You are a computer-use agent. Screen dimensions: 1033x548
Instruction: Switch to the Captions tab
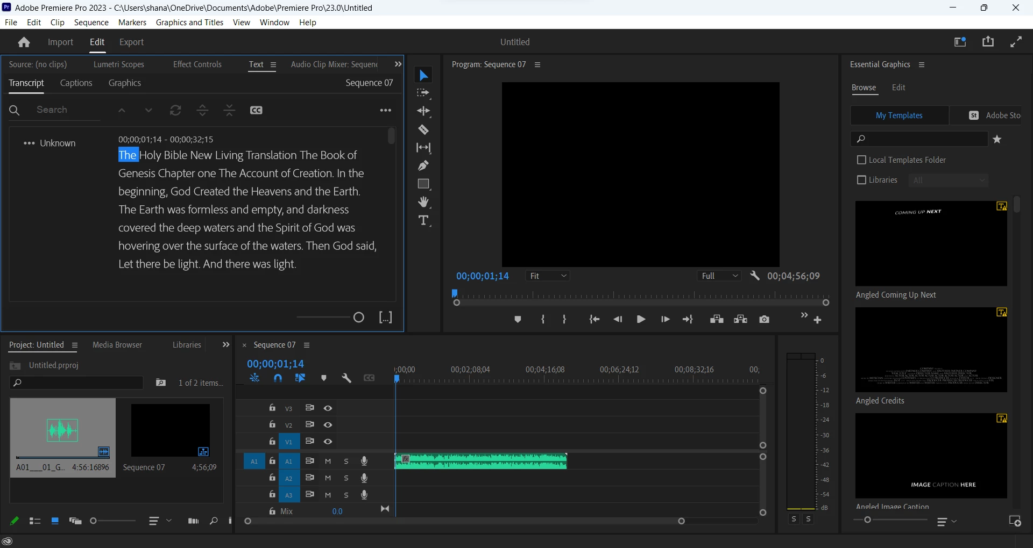[x=76, y=83]
